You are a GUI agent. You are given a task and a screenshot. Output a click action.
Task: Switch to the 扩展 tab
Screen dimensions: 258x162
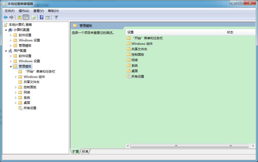coord(75,151)
